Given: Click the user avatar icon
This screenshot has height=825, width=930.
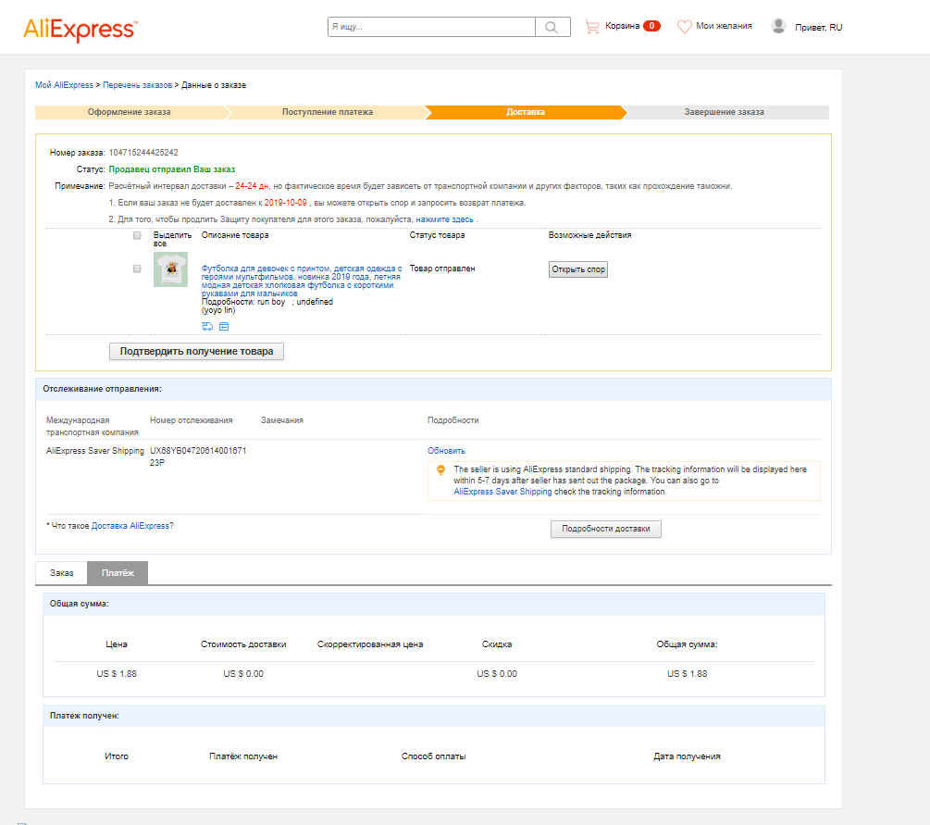Looking at the screenshot, I should pyautogui.click(x=778, y=26).
